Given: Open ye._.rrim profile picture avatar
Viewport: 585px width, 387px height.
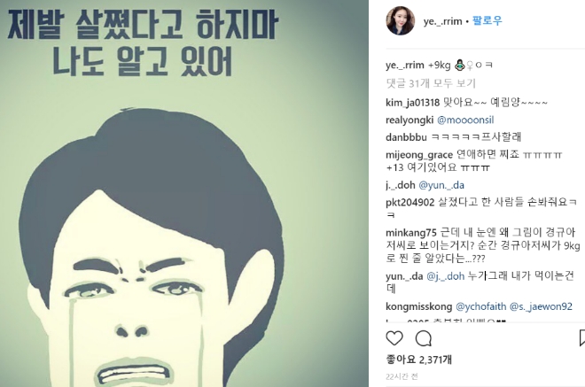Looking at the screenshot, I should pyautogui.click(x=401, y=20).
